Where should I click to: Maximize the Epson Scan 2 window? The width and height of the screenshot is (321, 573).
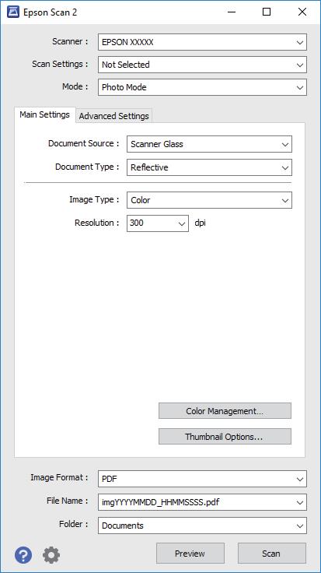[267, 12]
